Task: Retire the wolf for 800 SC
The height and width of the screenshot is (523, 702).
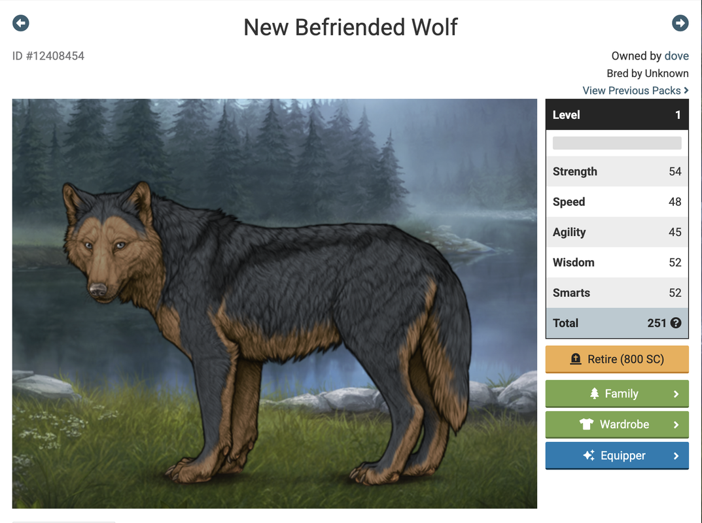Action: click(617, 360)
